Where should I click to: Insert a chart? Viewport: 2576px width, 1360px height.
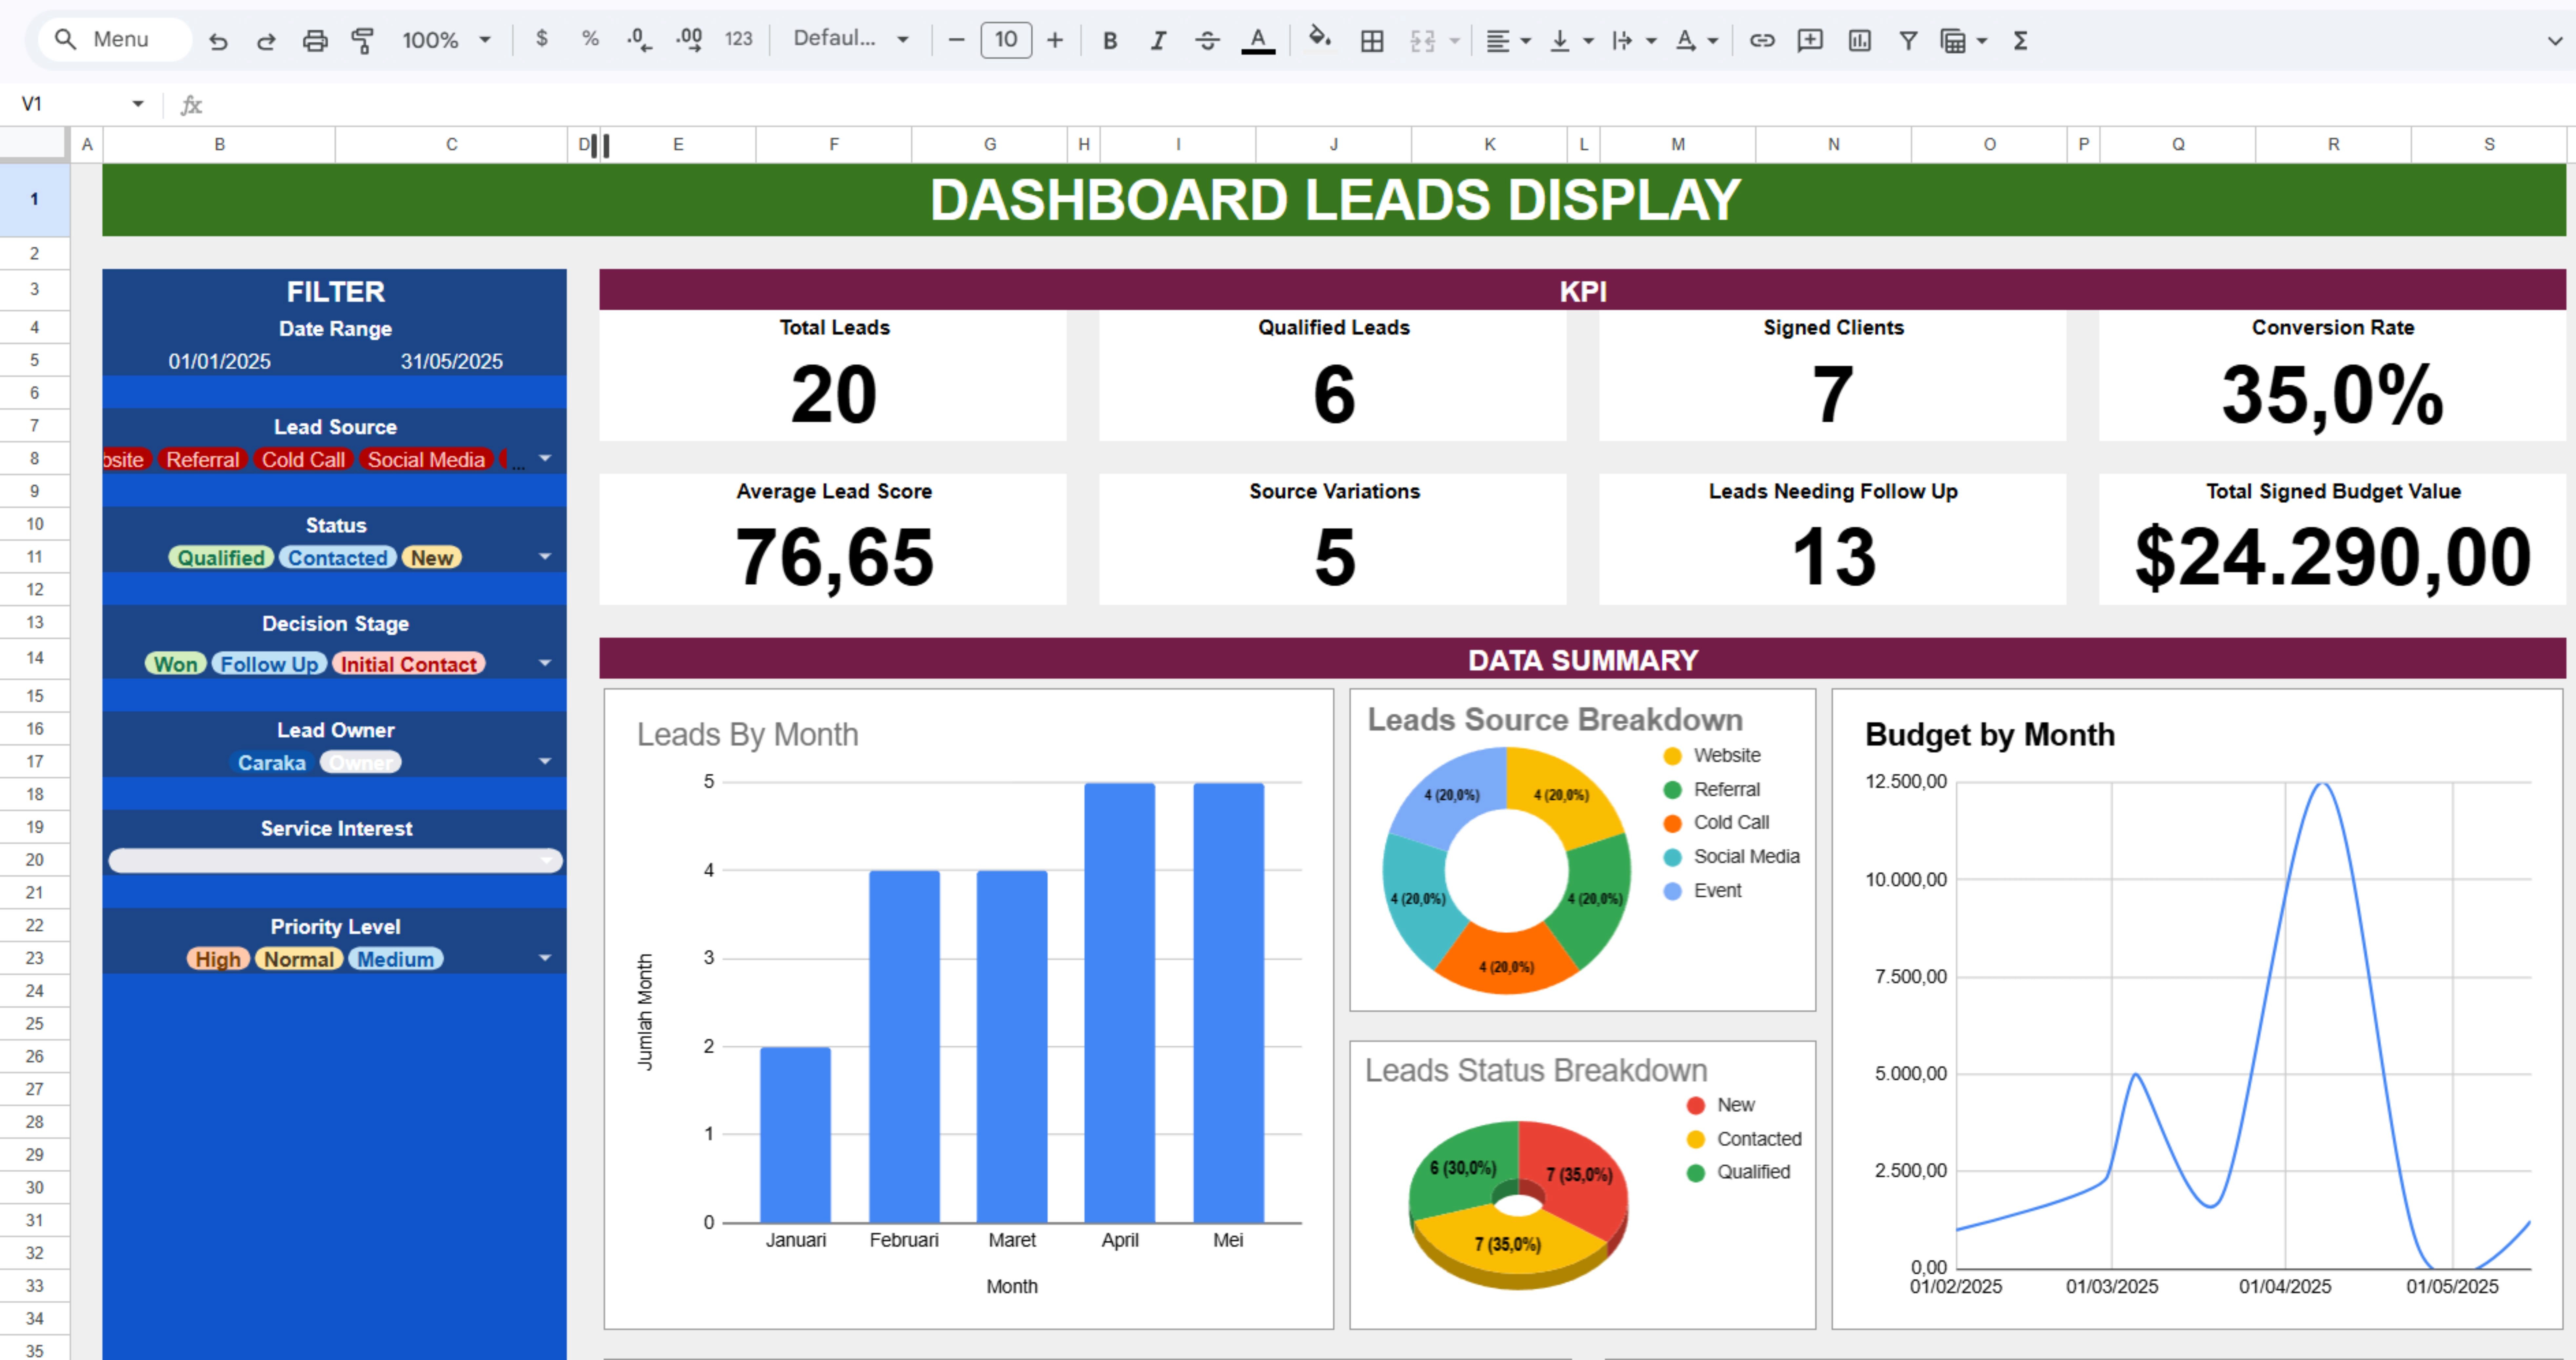1860,40
